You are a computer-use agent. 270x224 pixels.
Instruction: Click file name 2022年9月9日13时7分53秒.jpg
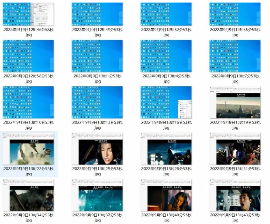click(x=235, y=79)
